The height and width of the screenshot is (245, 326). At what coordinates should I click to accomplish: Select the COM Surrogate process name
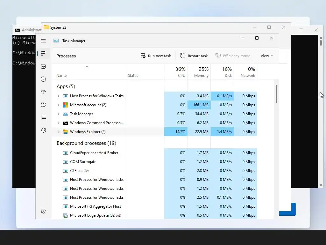pos(83,162)
